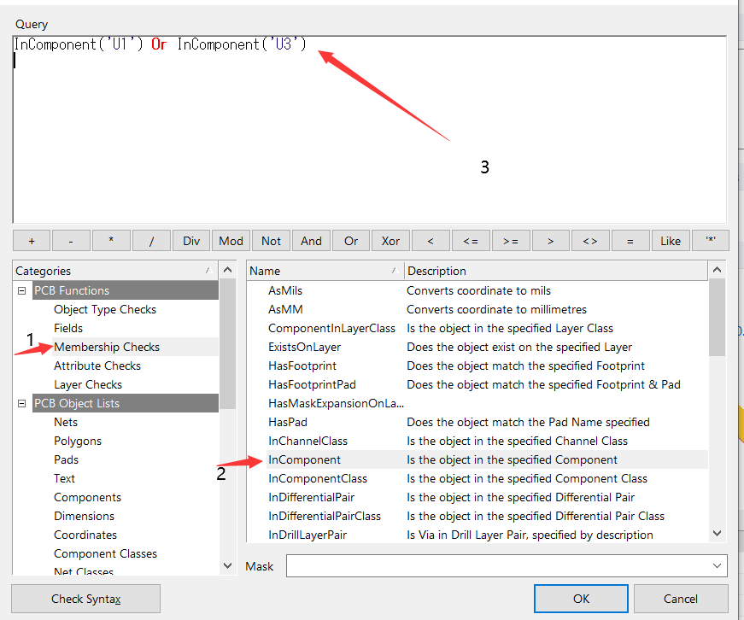The width and height of the screenshot is (744, 620).
Task: Click the Xor operator button
Action: [390, 240]
